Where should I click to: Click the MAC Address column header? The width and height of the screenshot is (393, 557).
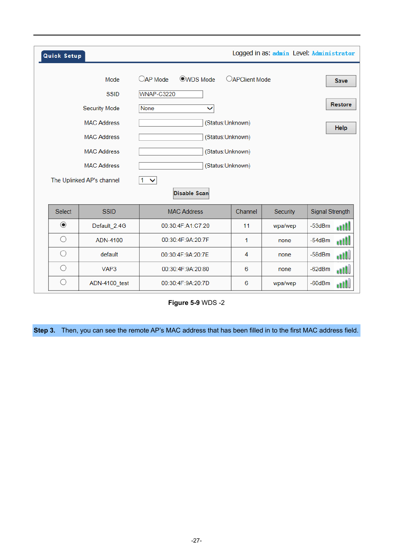185,212
